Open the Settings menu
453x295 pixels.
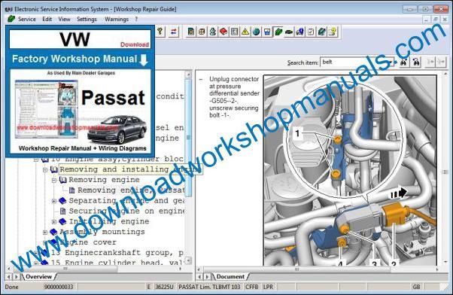pos(87,20)
